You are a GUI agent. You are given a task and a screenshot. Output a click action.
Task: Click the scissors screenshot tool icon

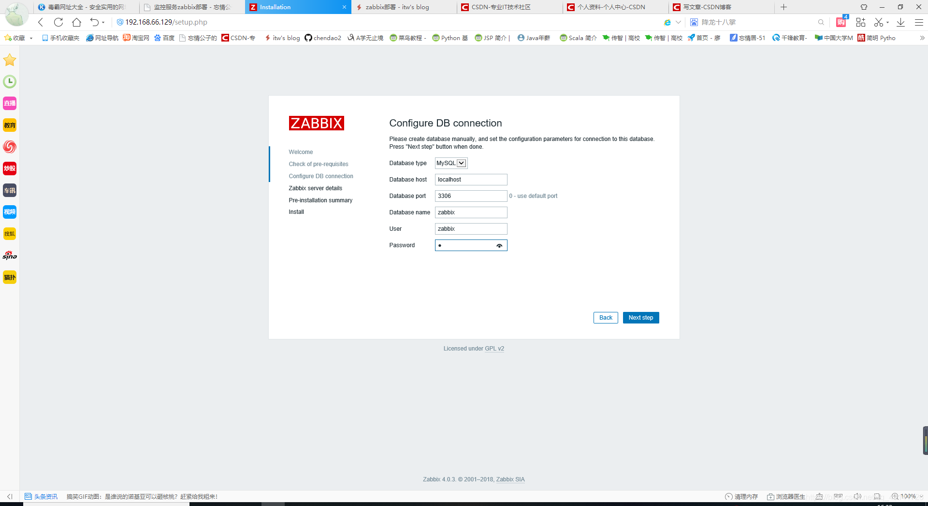pos(879,22)
